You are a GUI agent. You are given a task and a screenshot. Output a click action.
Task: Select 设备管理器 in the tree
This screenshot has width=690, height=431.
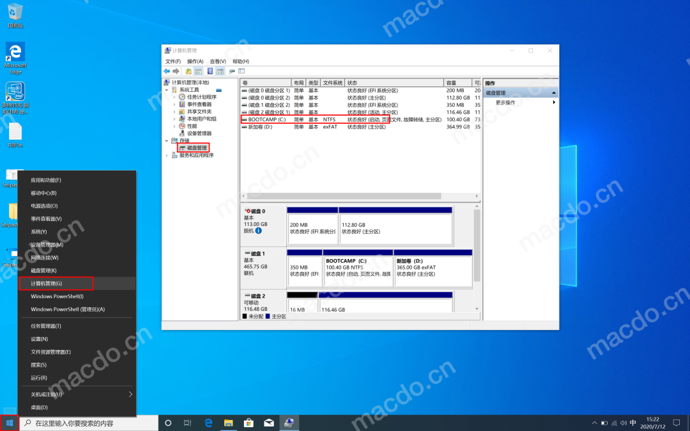(x=199, y=133)
